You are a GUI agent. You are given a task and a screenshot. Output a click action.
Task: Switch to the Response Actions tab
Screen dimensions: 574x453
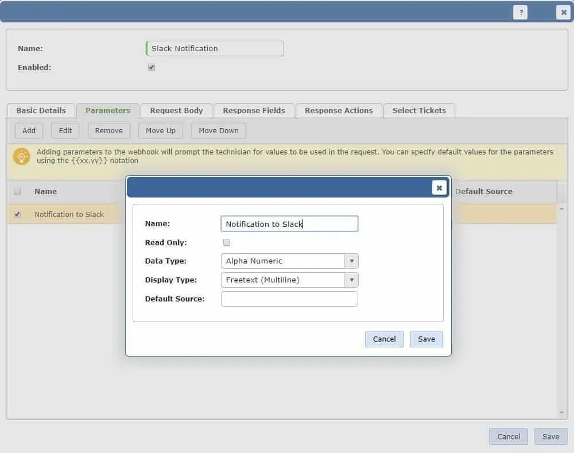(x=339, y=111)
